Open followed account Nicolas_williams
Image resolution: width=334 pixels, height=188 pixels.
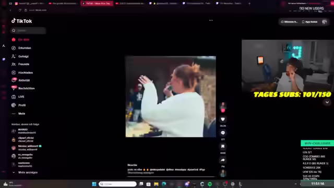pos(27,148)
